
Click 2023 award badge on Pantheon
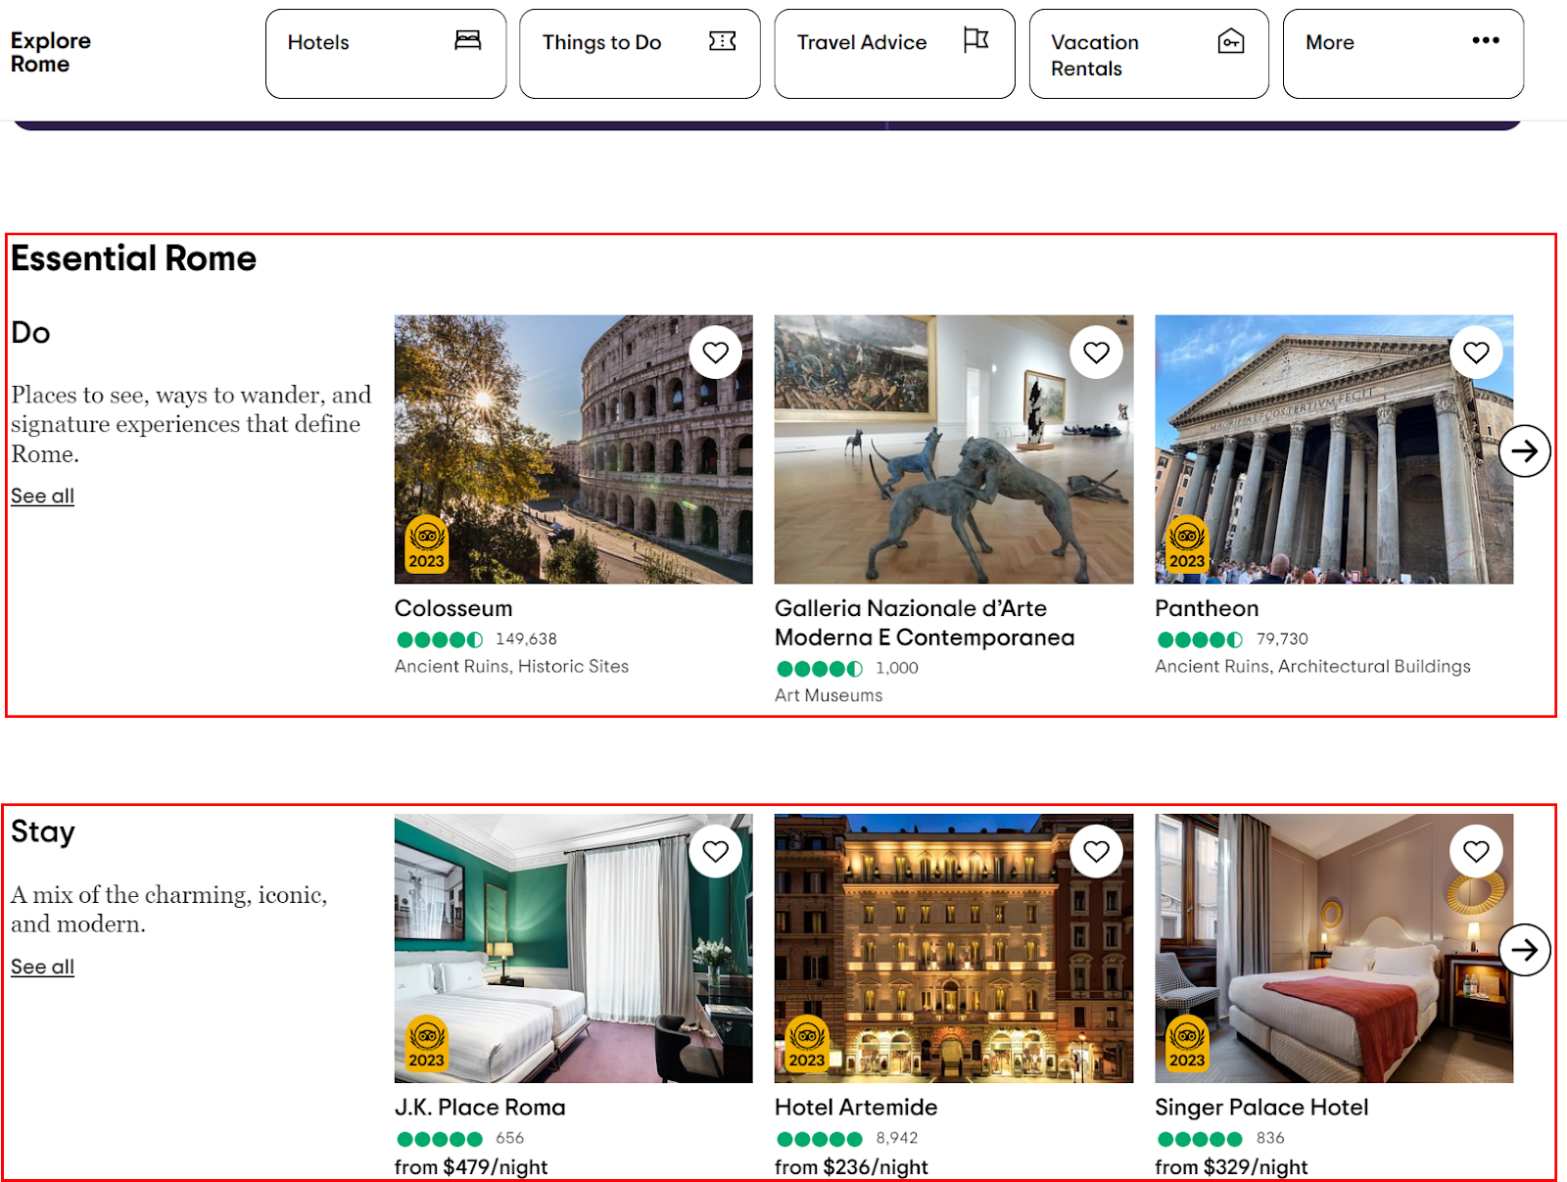(x=1187, y=544)
